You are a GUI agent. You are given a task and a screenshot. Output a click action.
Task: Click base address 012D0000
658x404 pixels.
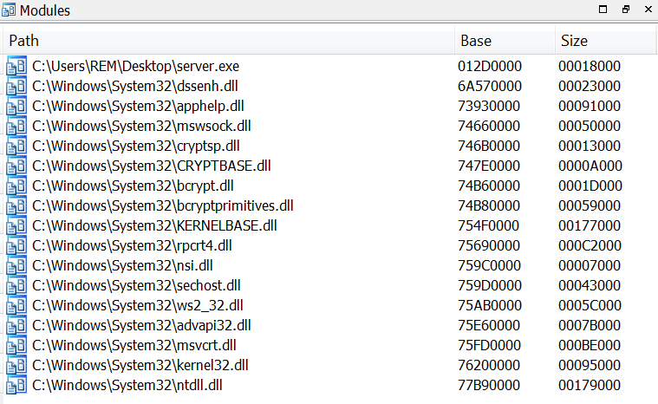(x=490, y=66)
